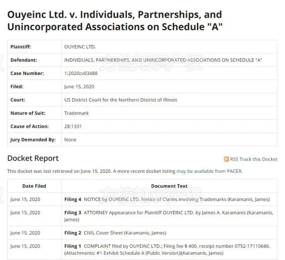
Task: Open Filing 3 attorney appearance entry
Action: (x=169, y=216)
